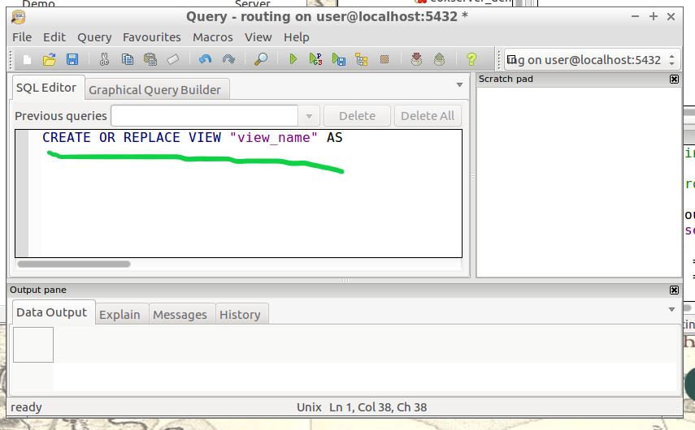Expand the Previous queries combo box
This screenshot has width=695, height=430.
pyautogui.click(x=309, y=116)
